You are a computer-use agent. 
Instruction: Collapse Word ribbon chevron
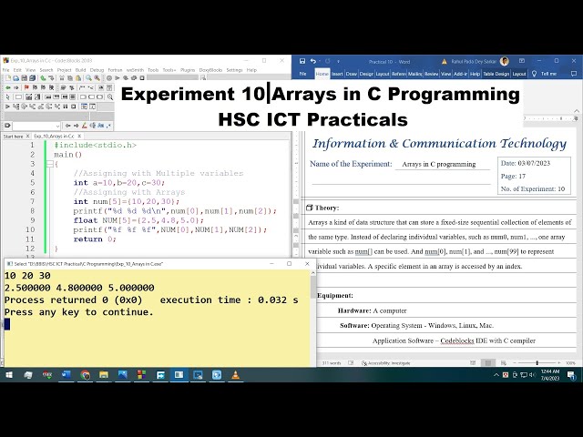[x=577, y=111]
